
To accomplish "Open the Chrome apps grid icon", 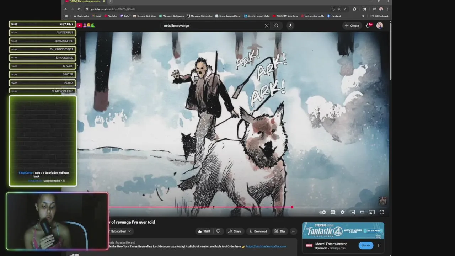I will [x=66, y=16].
